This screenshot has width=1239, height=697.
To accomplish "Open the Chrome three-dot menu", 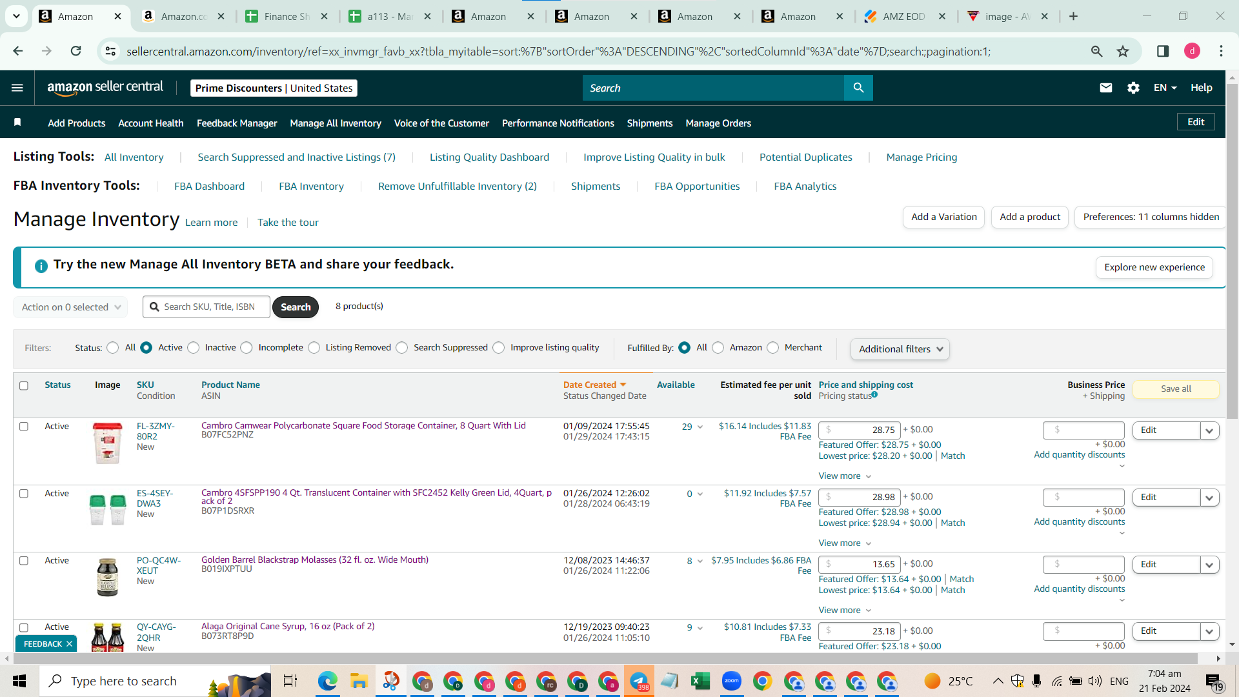I will [x=1221, y=51].
